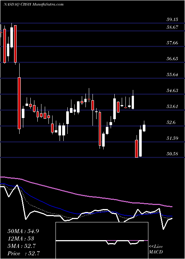Select the 51.59 price level label
Screen dimensions: 185x259
pyautogui.click(x=172, y=138)
